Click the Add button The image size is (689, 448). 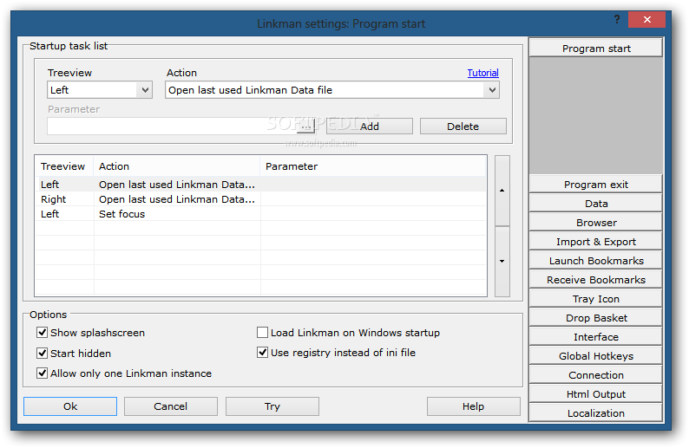point(370,127)
